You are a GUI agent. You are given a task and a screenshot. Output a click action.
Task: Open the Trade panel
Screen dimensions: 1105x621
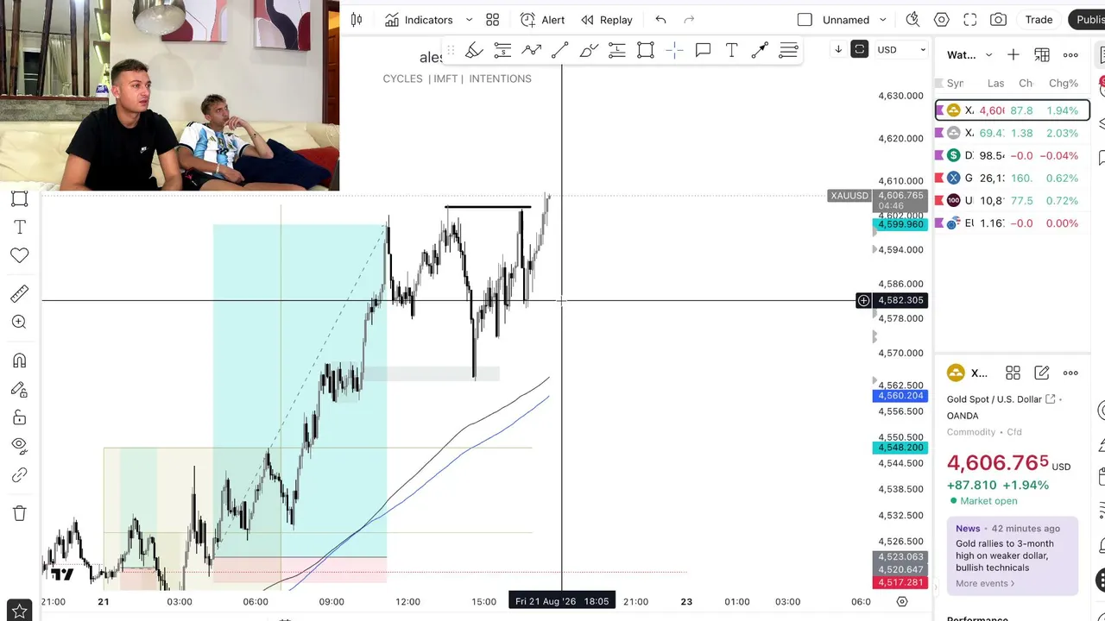click(x=1039, y=20)
